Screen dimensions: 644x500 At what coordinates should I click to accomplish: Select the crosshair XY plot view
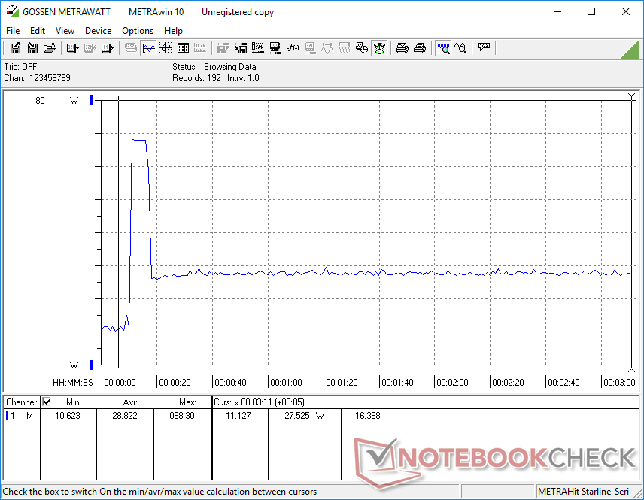(166, 48)
